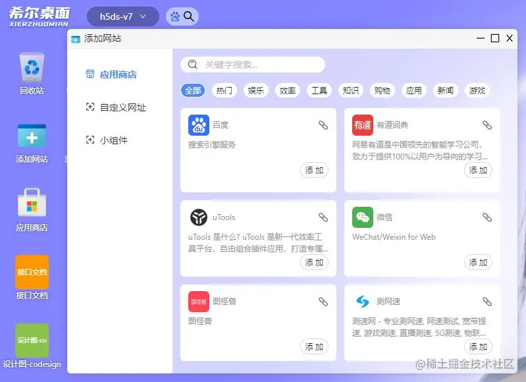
Task: Click the 有道词典 red app icon
Action: click(x=363, y=125)
